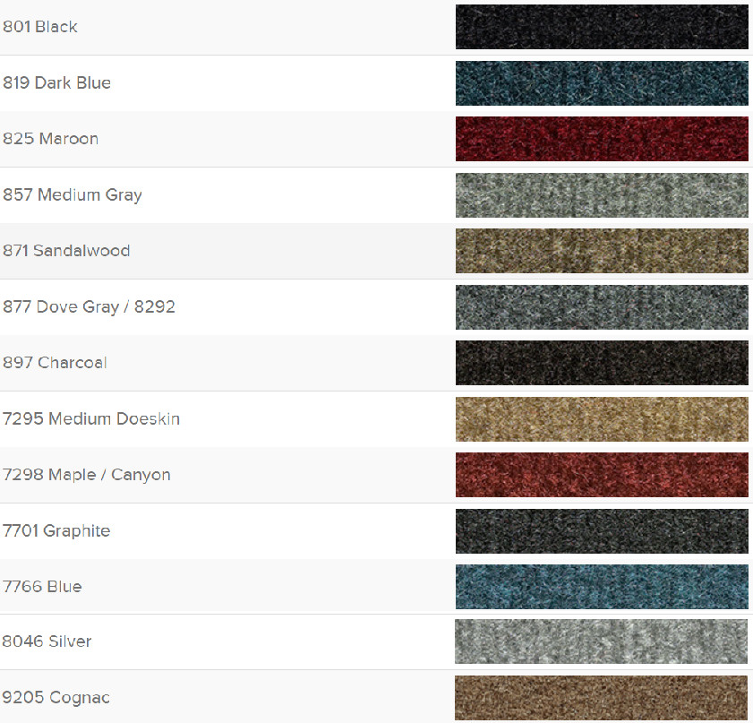This screenshot has height=723, width=753.
Task: Click the "9205 Cognac" label
Action: (56, 698)
